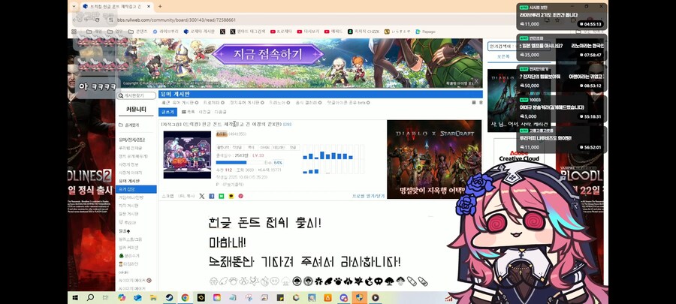
Task: Select the 커뮤니티 sidebar heading
Action: pyautogui.click(x=136, y=110)
